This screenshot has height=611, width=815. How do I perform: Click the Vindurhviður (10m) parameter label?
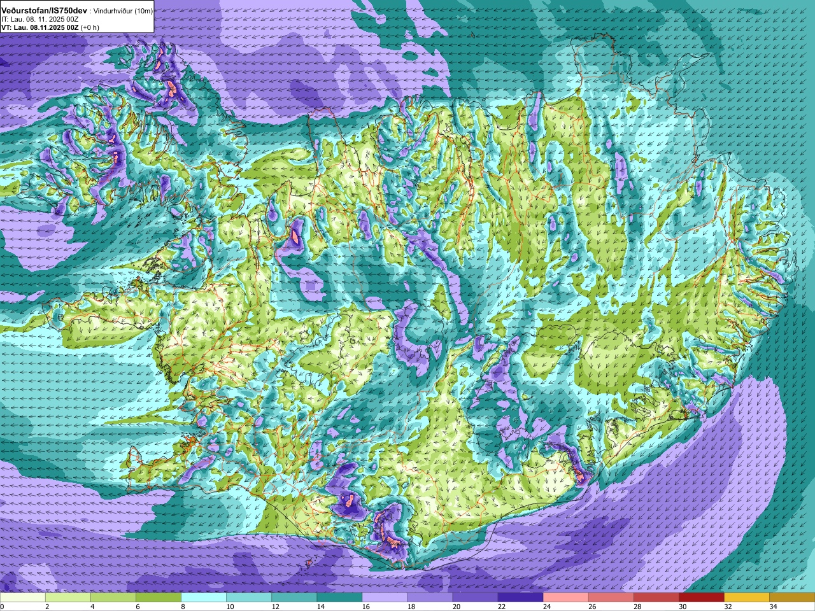123,11
